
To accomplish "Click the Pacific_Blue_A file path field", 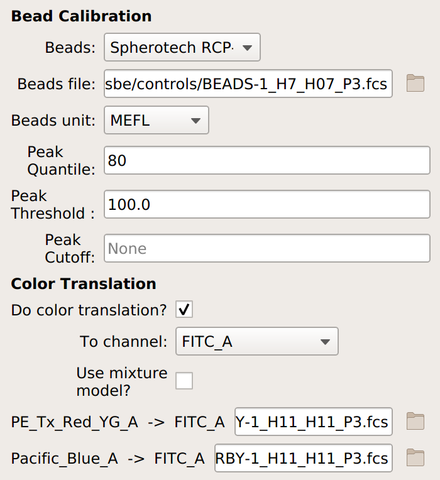I will click(x=304, y=458).
